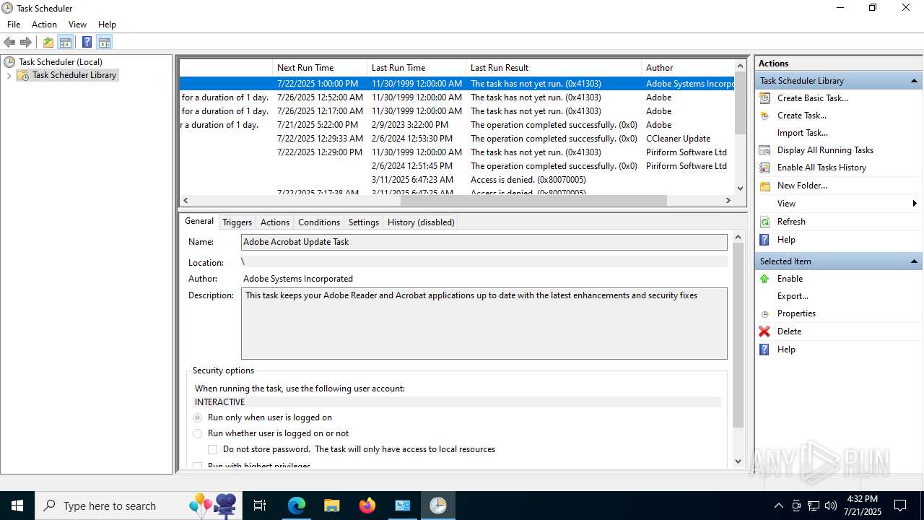Open Microsoft Edge from the taskbar

[x=297, y=506]
